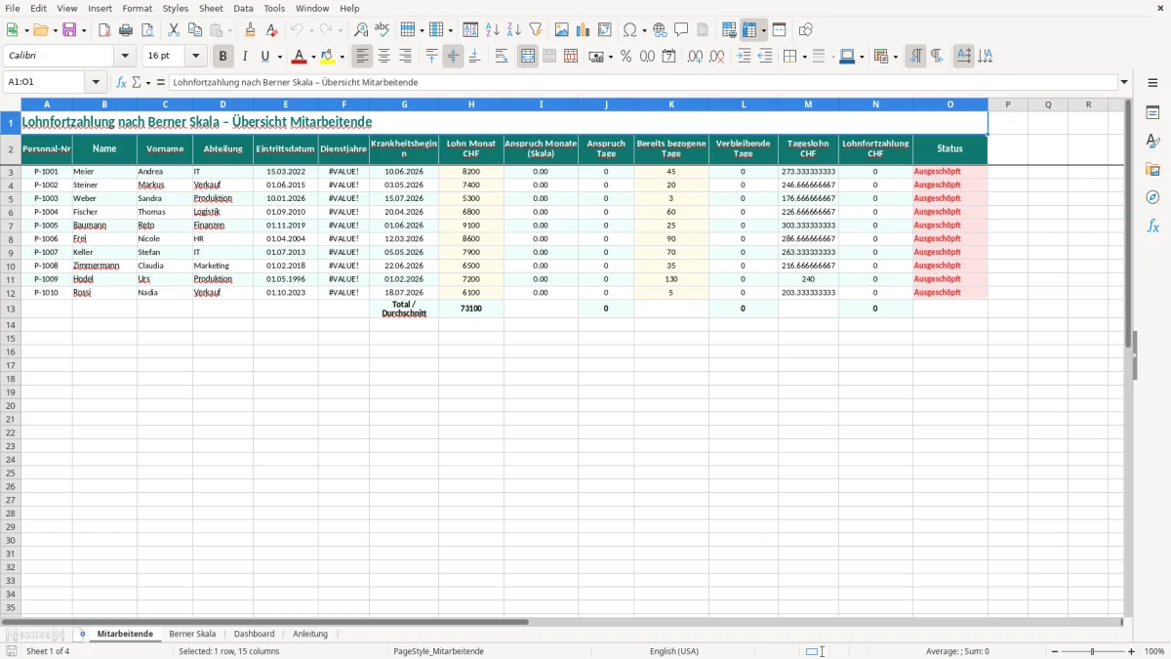The image size is (1171, 659).
Task: Open the underline style dropdown arrow
Action: pos(279,58)
